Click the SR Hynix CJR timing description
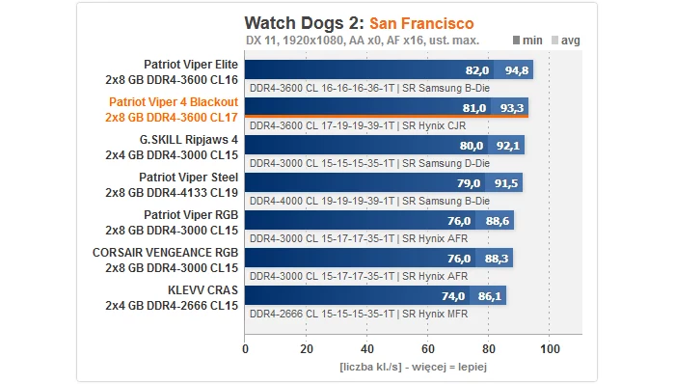Viewport: 675px width, 384px height. tap(358, 125)
